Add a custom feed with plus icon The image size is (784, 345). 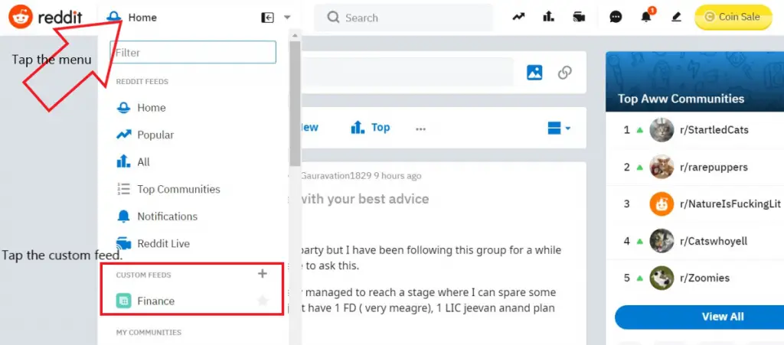263,274
